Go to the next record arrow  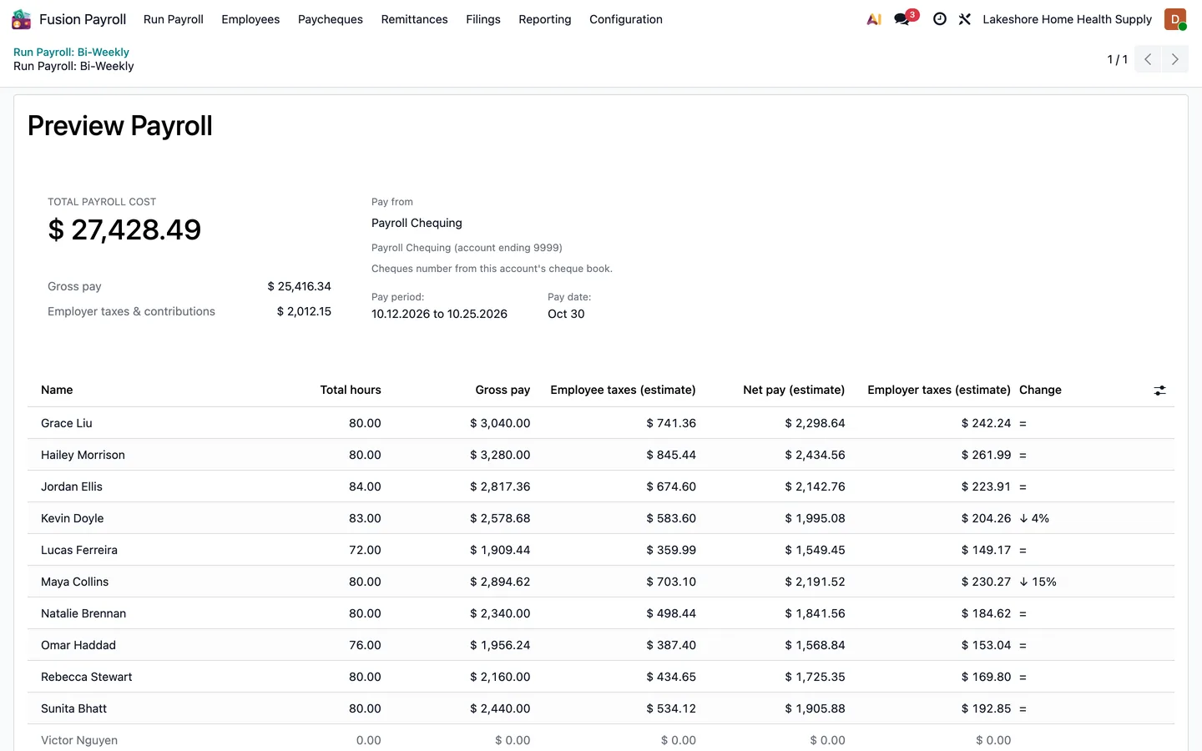pos(1174,59)
